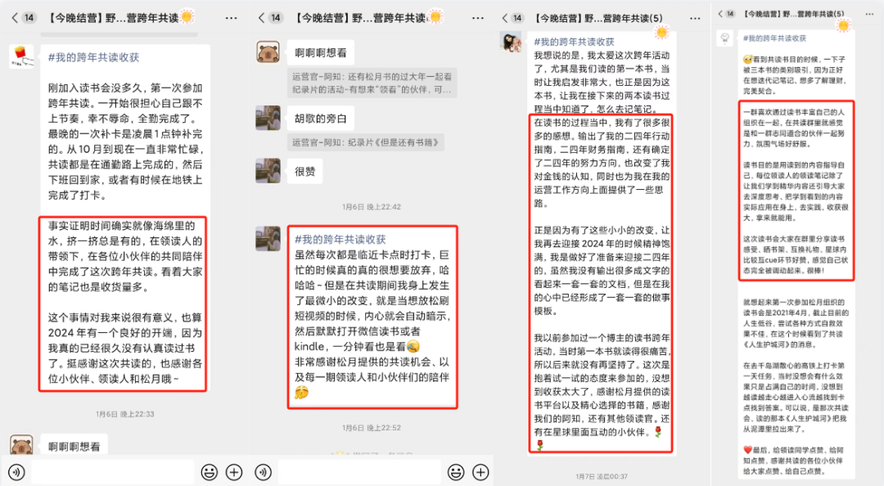The width and height of the screenshot is (884, 486).
Task: Tap quoted reply 纪录片《但是还有书籍》
Action: [365, 142]
